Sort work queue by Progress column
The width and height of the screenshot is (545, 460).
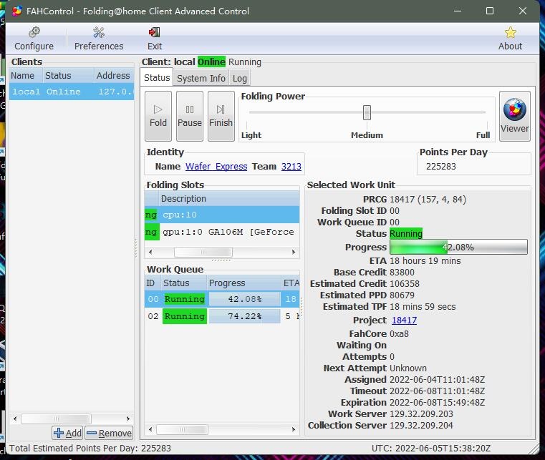coord(243,283)
